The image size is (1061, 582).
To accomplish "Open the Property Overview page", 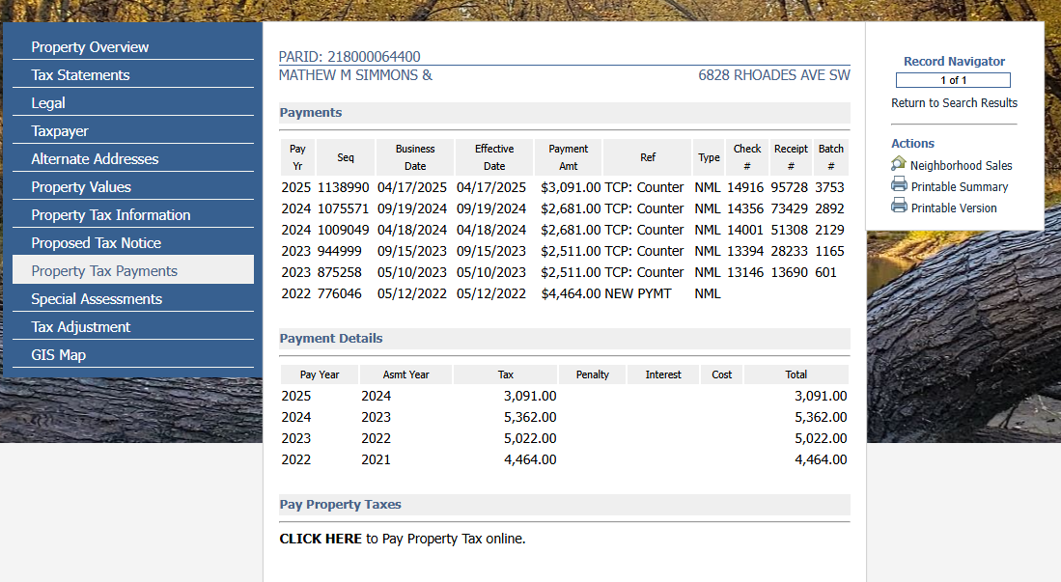I will point(90,47).
